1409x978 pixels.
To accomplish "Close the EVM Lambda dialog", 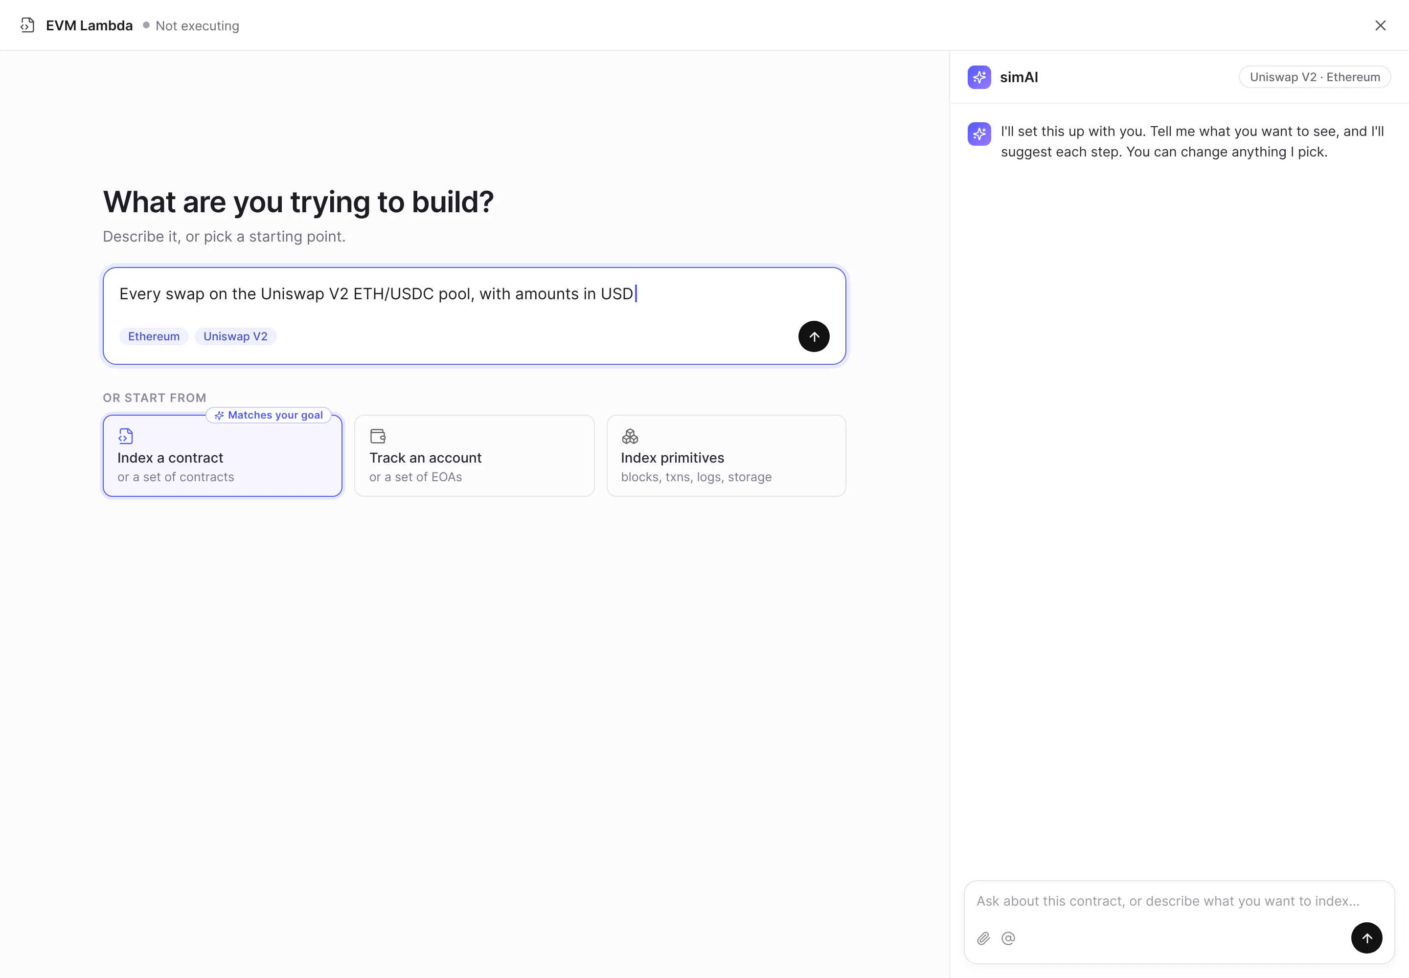I will click(1380, 25).
